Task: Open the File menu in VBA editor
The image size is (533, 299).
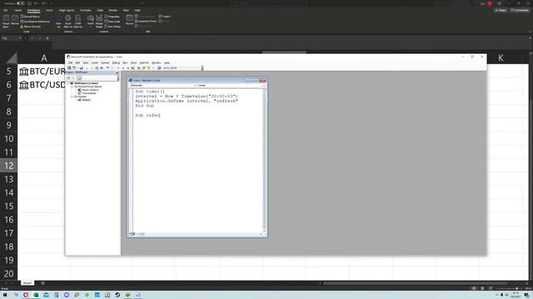Action: (70, 63)
